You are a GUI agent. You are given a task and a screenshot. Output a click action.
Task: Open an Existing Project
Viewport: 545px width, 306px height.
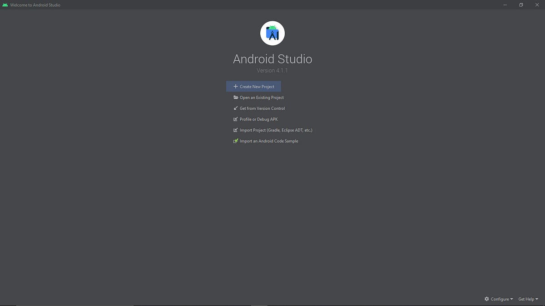tap(261, 97)
